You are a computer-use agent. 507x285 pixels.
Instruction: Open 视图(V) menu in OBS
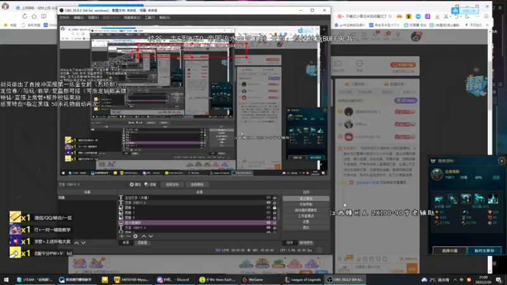coord(93,18)
